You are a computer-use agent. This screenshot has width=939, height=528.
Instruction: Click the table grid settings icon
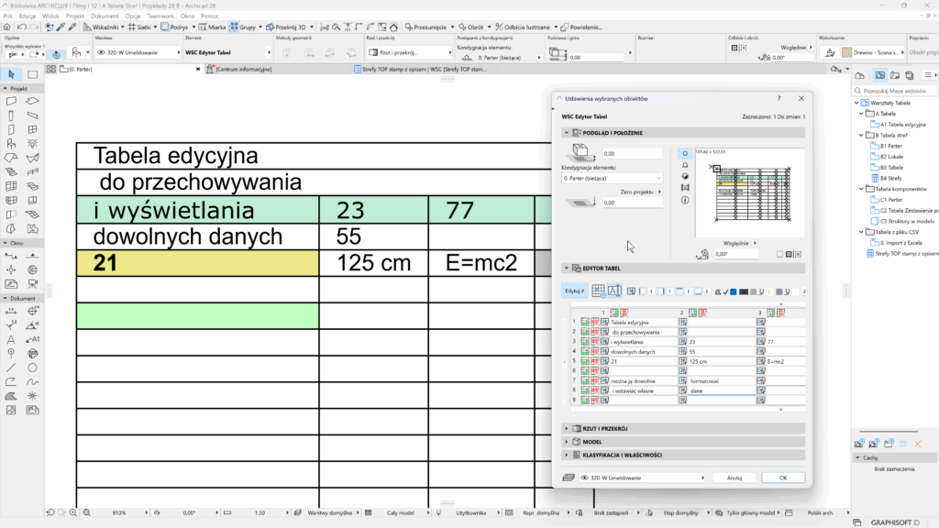click(598, 291)
